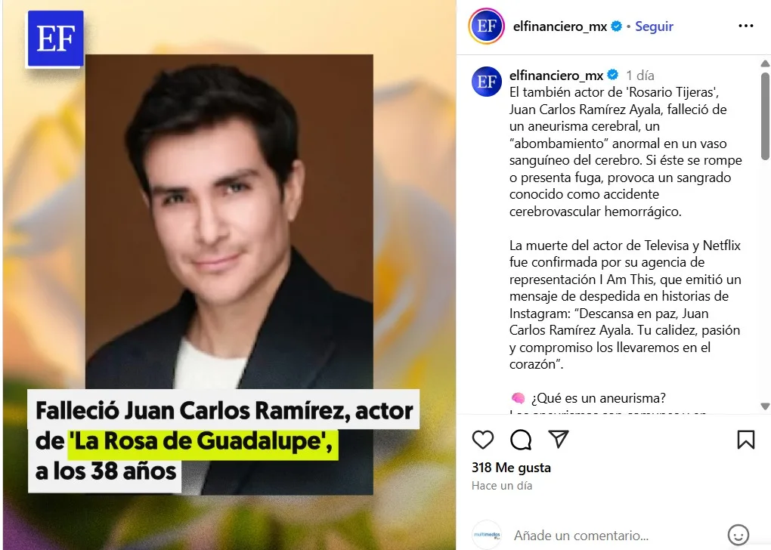
Task: Save the post with the bookmark icon
Action: pyautogui.click(x=745, y=440)
